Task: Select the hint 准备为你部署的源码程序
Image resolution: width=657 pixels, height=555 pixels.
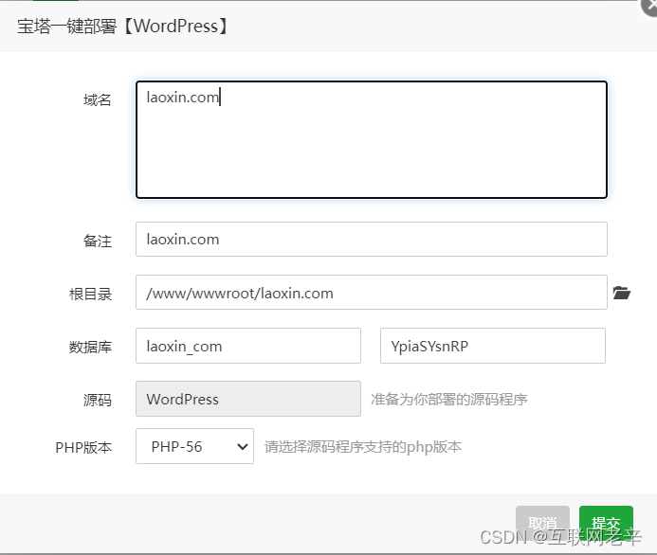Action: point(448,400)
